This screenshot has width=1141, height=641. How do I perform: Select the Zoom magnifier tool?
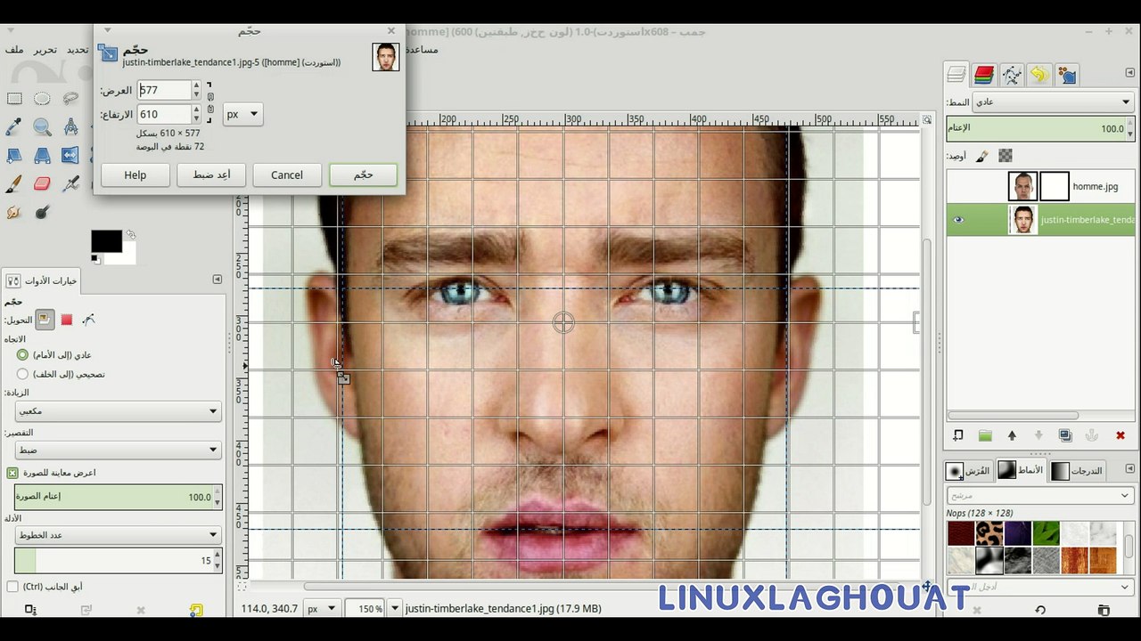pyautogui.click(x=42, y=127)
